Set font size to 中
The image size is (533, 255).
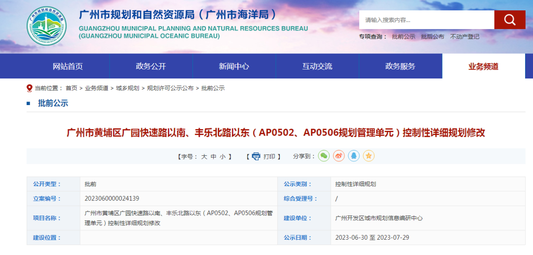click(x=213, y=156)
